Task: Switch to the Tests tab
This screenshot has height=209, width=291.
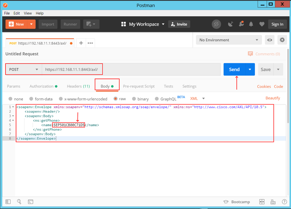Action: pos(168,86)
